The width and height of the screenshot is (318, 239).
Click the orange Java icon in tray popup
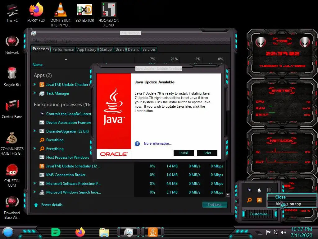[x=259, y=200]
